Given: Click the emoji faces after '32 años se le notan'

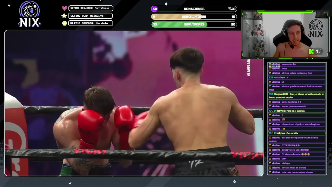Looking at the screenshot, I should pos(305,154).
